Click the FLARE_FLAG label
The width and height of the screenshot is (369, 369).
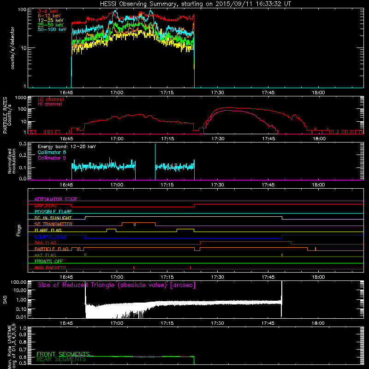[48, 230]
